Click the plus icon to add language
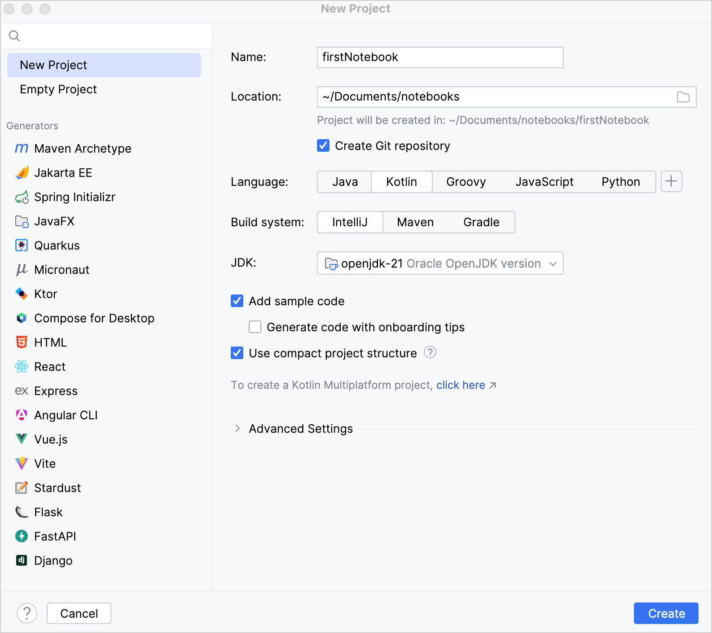 click(671, 181)
